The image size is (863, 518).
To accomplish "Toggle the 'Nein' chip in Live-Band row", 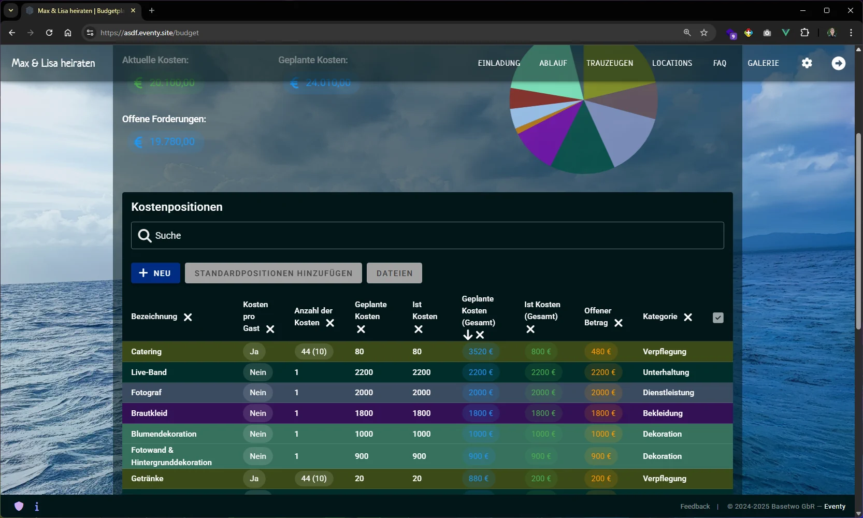I will (x=257, y=372).
